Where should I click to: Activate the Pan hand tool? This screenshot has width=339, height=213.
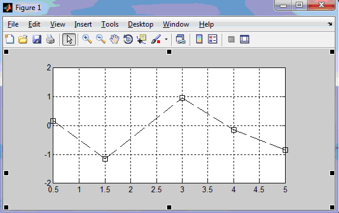click(114, 39)
